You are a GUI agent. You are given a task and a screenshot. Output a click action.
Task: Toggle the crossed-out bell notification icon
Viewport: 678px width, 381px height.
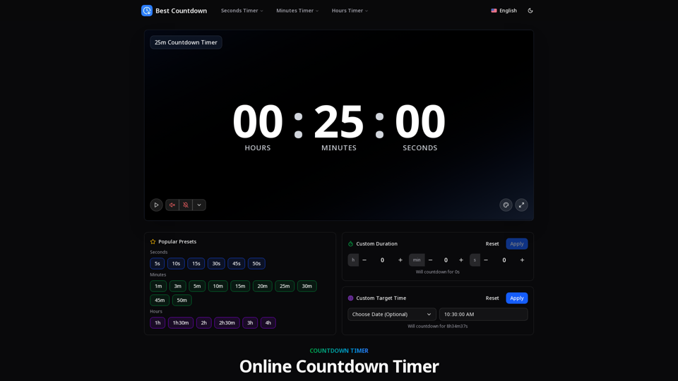click(186, 205)
